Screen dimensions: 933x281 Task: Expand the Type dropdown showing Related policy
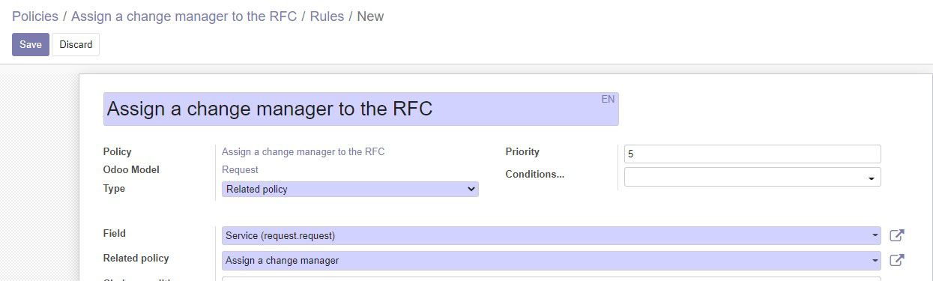coord(350,190)
